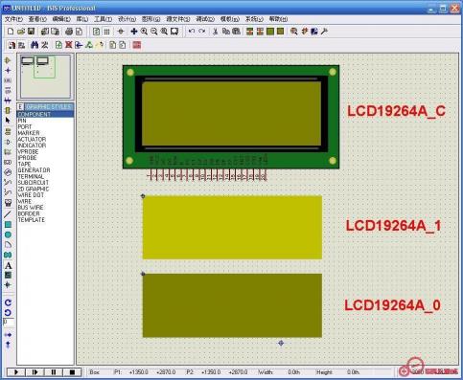
Task: Click the cut scissors icon
Action: pyautogui.click(x=216, y=32)
